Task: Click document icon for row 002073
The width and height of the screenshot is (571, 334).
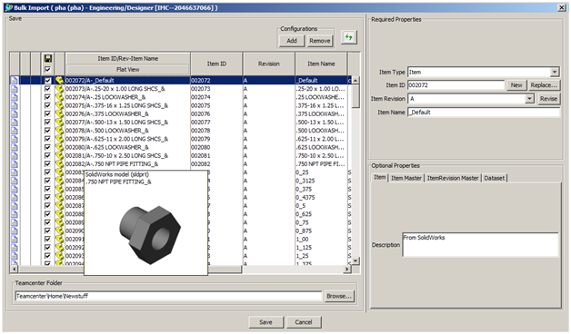Action: [x=15, y=89]
